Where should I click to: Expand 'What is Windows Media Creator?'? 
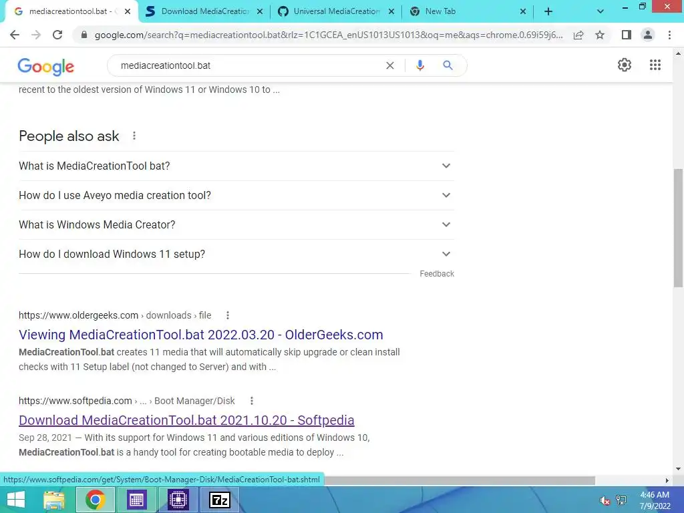[236, 224]
